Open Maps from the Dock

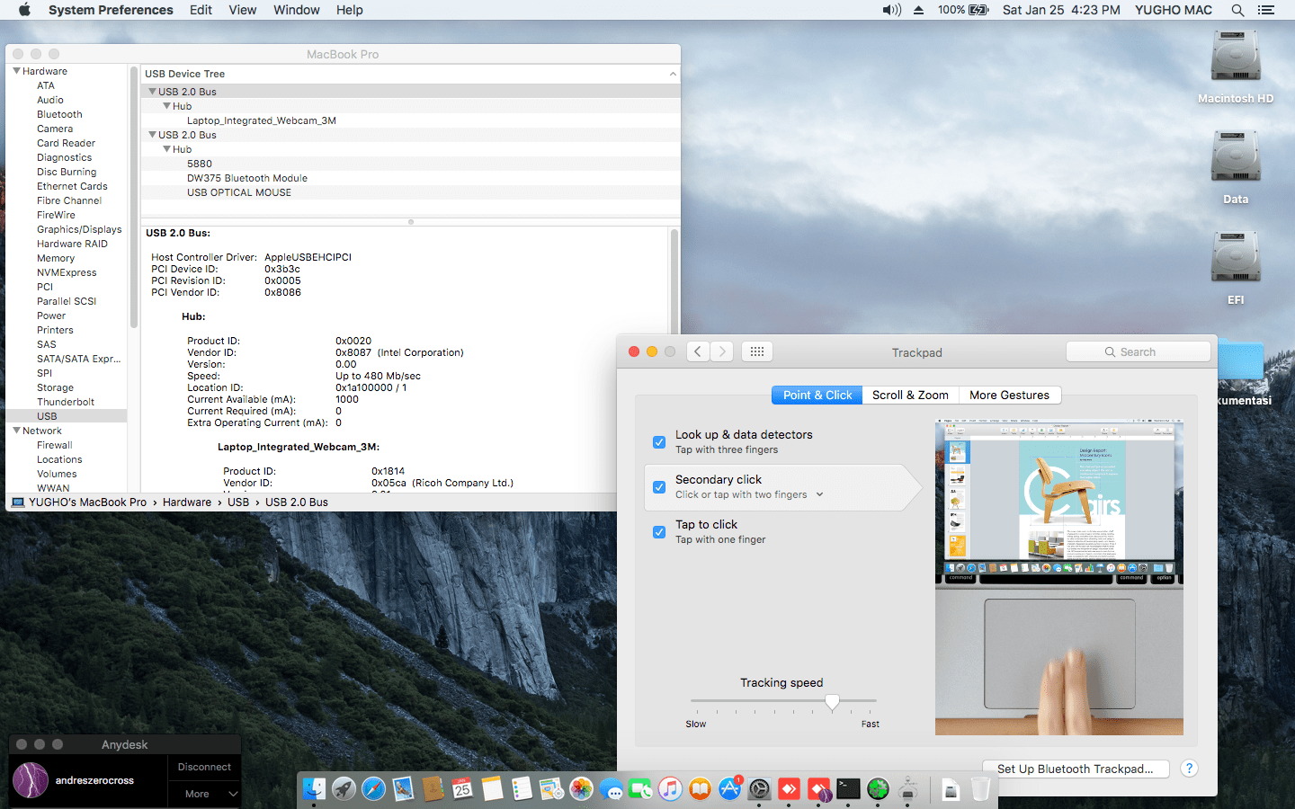pos(551,789)
